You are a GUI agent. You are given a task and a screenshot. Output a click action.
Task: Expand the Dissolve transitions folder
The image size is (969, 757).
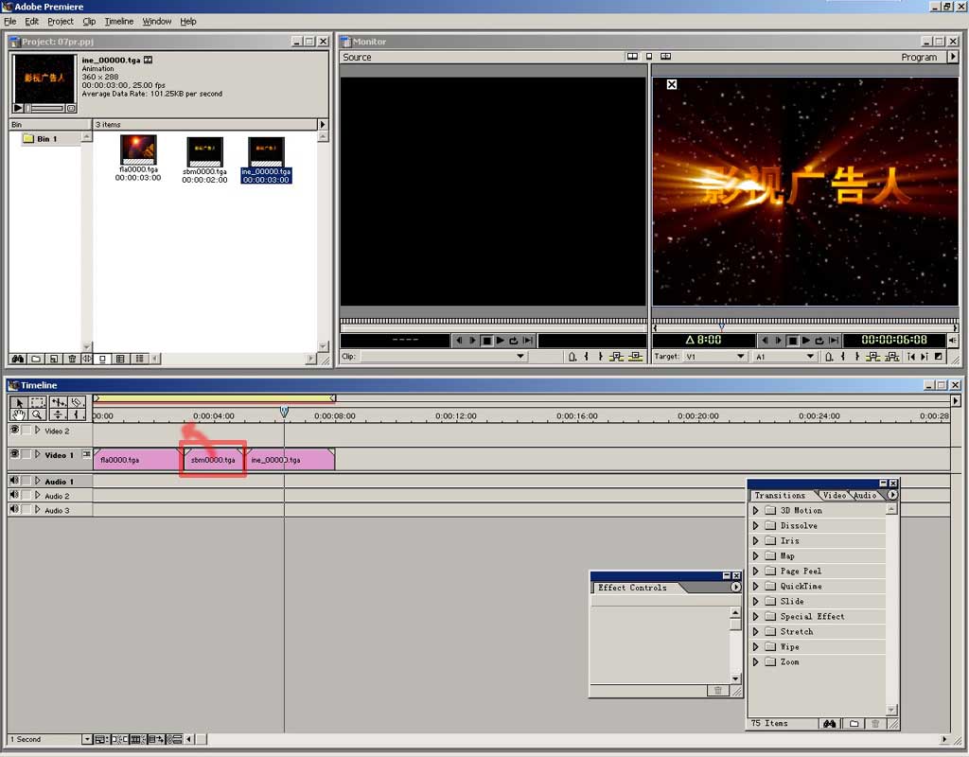pyautogui.click(x=756, y=525)
